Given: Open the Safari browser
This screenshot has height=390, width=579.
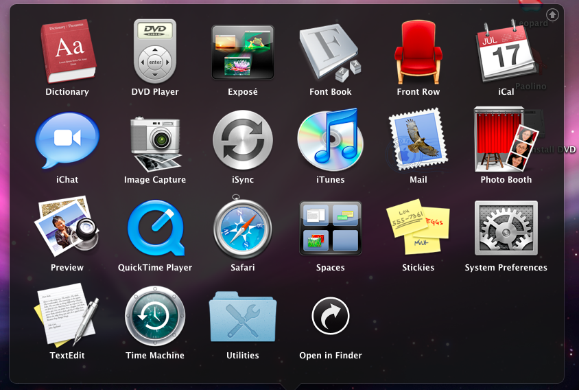Looking at the screenshot, I should [243, 227].
